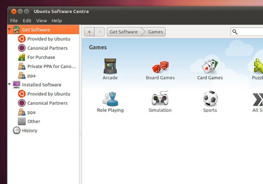Close the Ubuntu Software Centre window

click(14, 11)
